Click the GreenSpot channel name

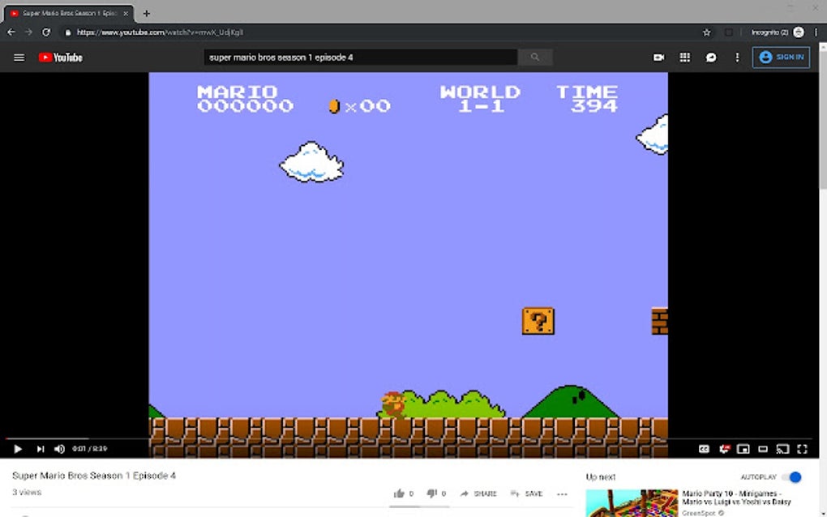point(699,513)
